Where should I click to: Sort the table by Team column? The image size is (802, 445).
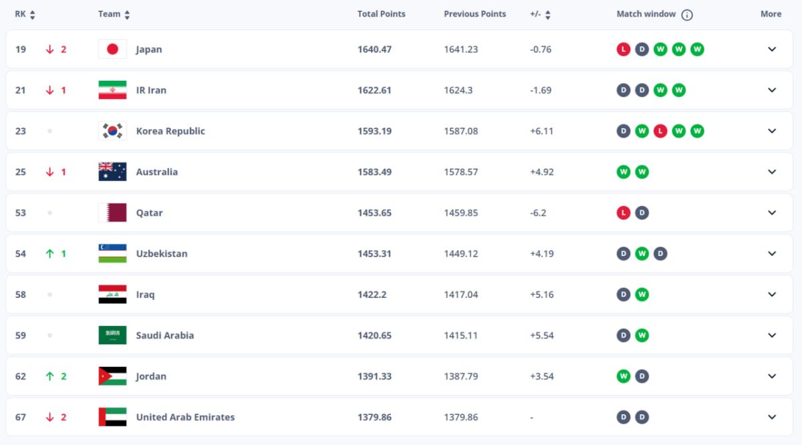(114, 14)
